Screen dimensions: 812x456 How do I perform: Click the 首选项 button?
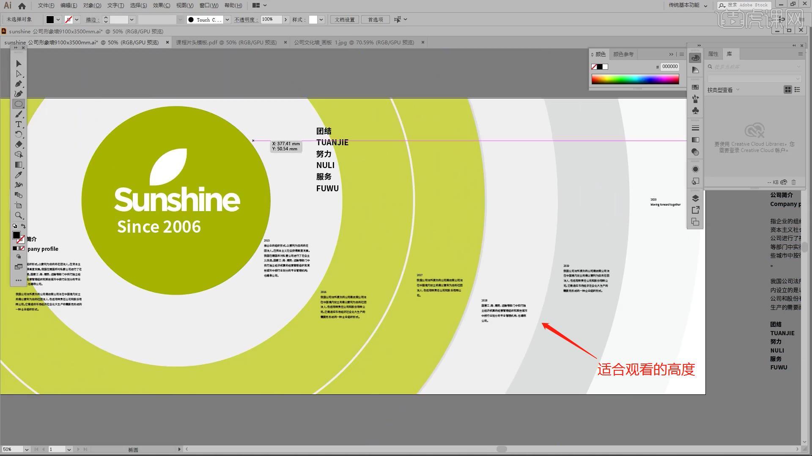pyautogui.click(x=375, y=19)
